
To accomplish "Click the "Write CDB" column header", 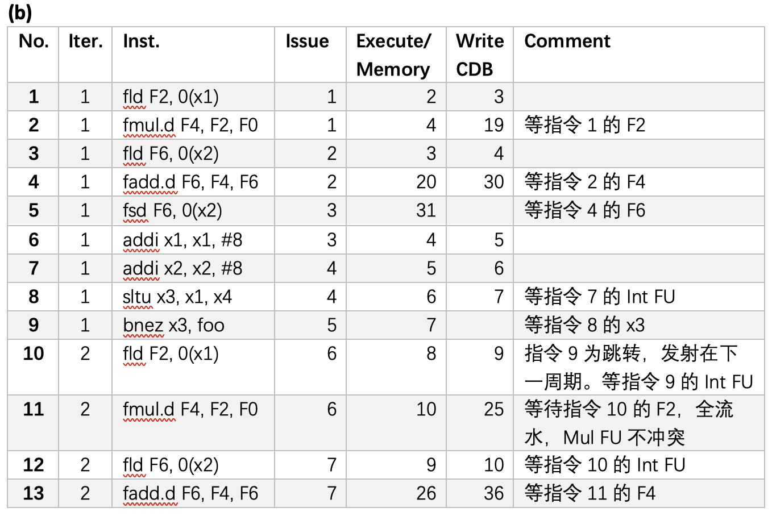I will [x=479, y=55].
